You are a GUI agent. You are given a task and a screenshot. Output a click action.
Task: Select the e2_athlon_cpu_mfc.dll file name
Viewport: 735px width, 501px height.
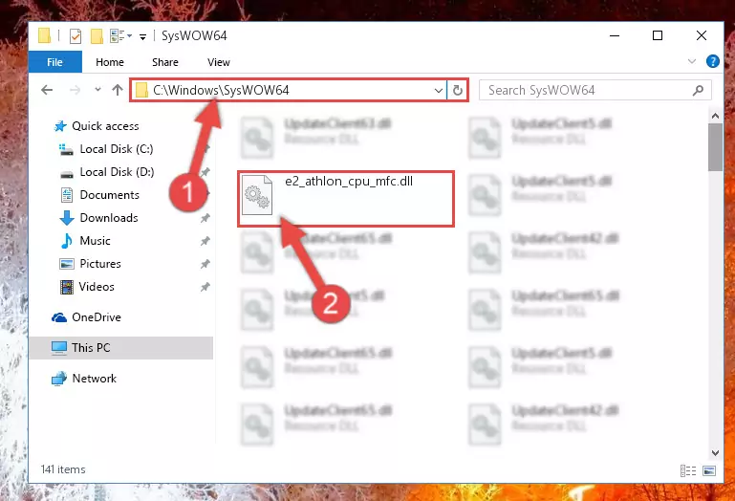(349, 181)
